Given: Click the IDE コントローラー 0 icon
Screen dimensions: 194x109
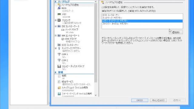Looking at the screenshot, I should tap(59, 26).
